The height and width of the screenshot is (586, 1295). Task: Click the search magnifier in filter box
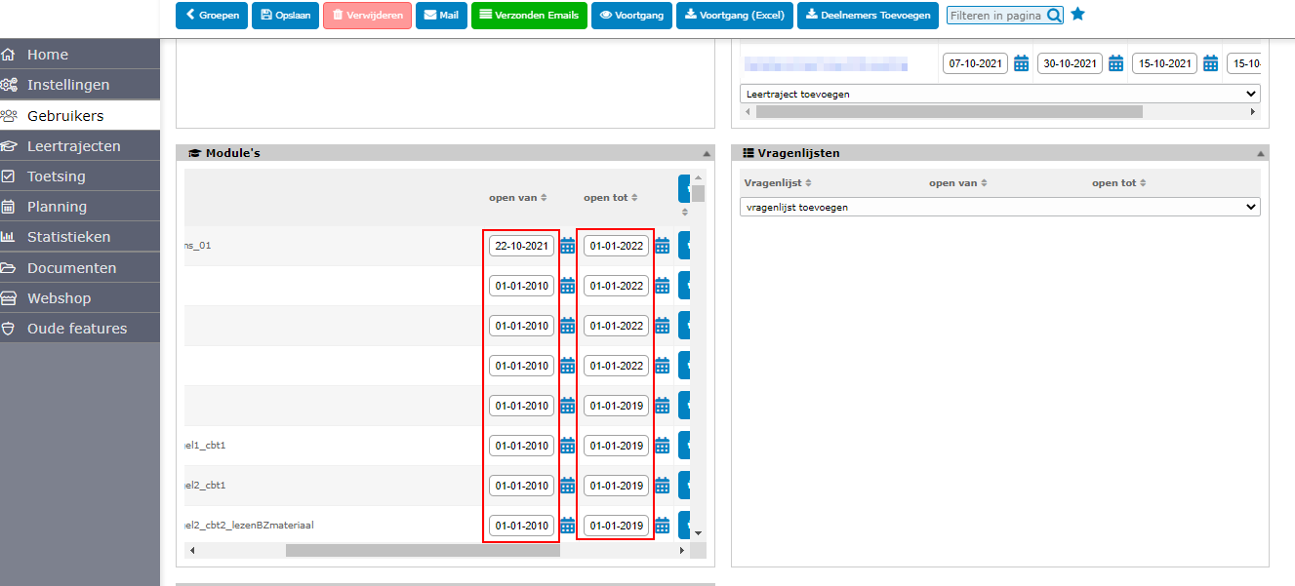pyautogui.click(x=1054, y=16)
